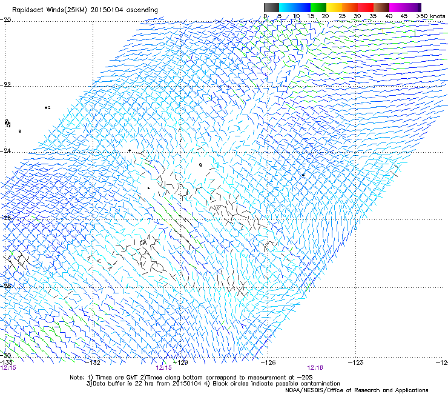This screenshot has height=394, width=448.
Task: Click the gray 0-5 knots color segment
Action: [271, 7]
